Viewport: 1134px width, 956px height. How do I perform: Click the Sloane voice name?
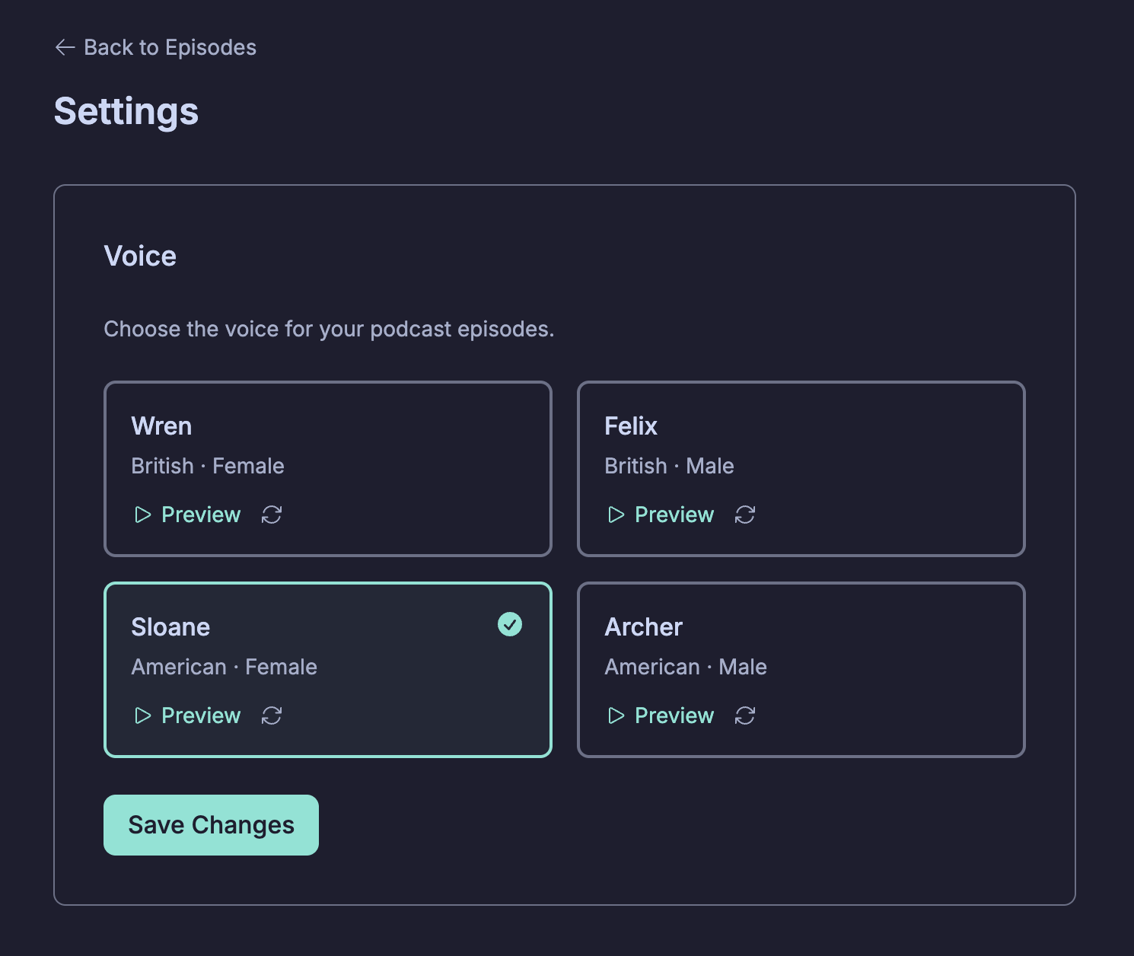click(x=170, y=627)
